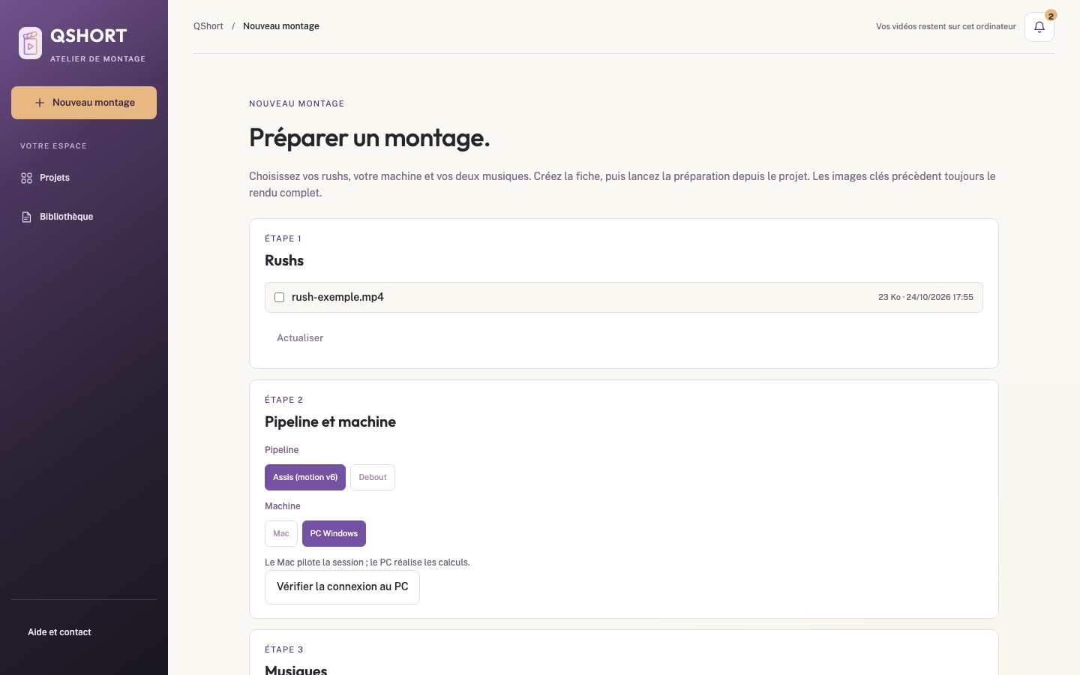The image size is (1080, 675).
Task: Select the rush-exemple.mp4 file row
Action: tap(624, 297)
